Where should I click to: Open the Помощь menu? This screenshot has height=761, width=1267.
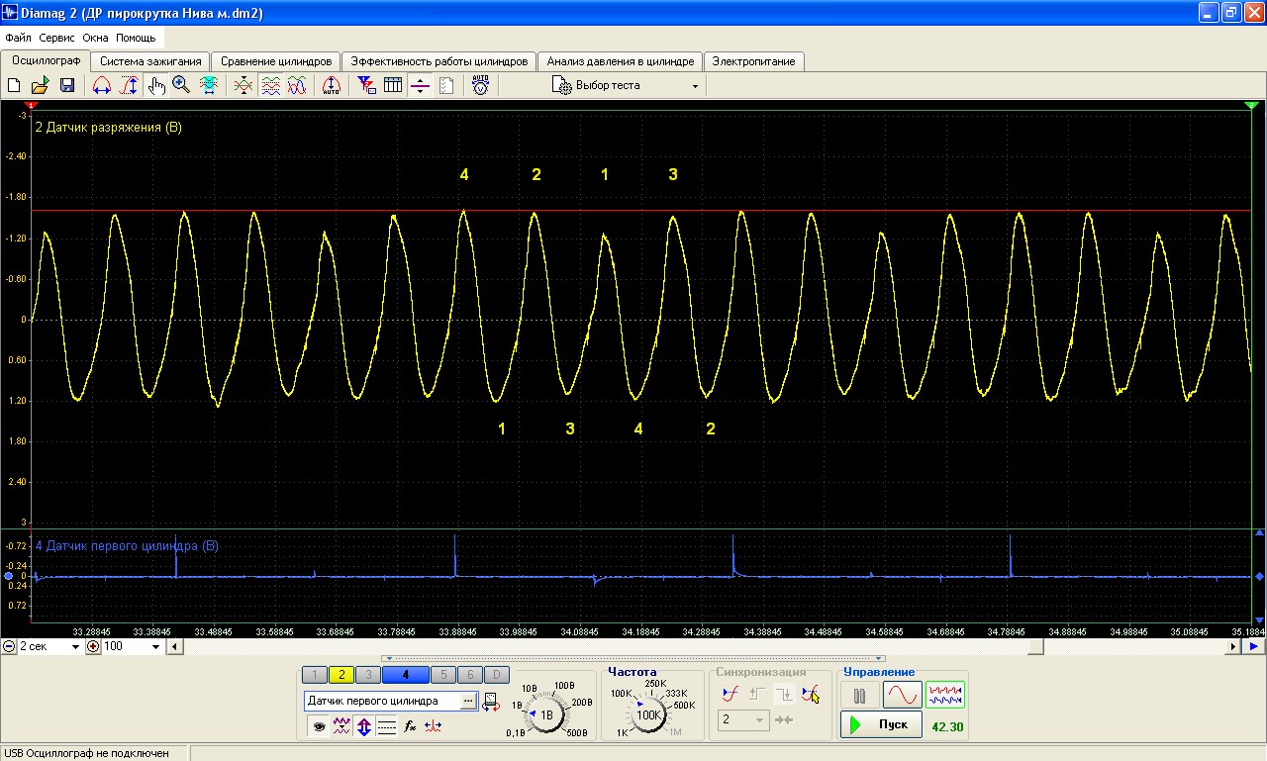pos(136,38)
